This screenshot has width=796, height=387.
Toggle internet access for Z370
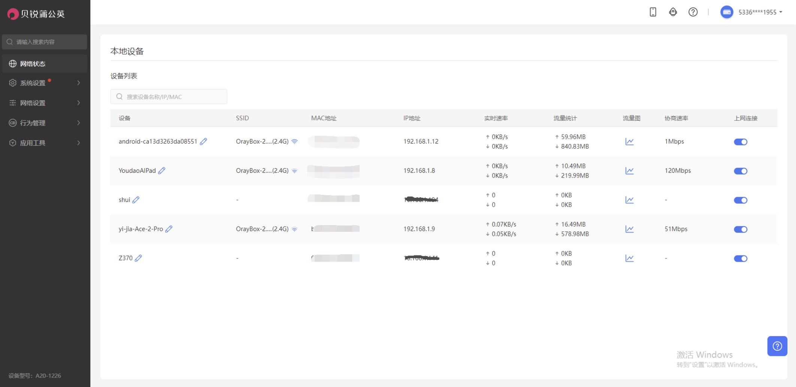[741, 258]
